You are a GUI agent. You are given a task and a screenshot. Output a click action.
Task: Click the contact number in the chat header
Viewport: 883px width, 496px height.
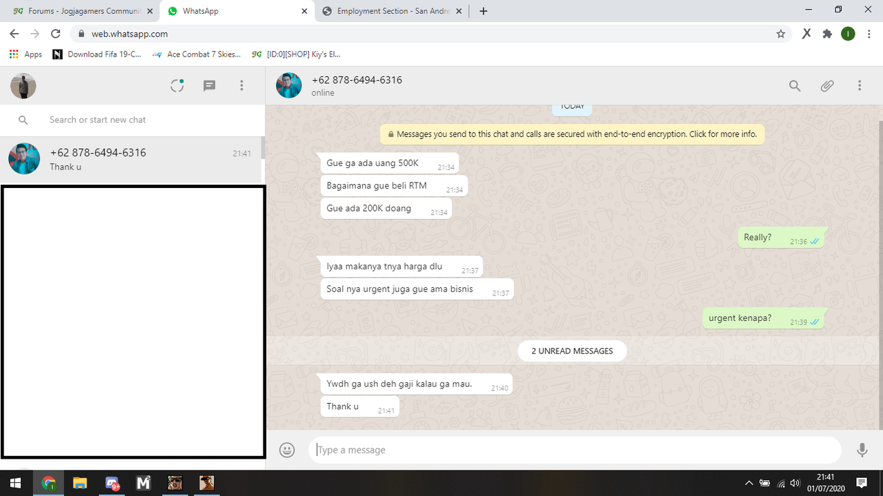coord(357,80)
